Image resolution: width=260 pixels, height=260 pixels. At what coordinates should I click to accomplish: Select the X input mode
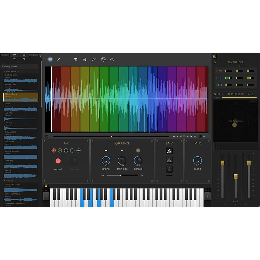point(66,150)
